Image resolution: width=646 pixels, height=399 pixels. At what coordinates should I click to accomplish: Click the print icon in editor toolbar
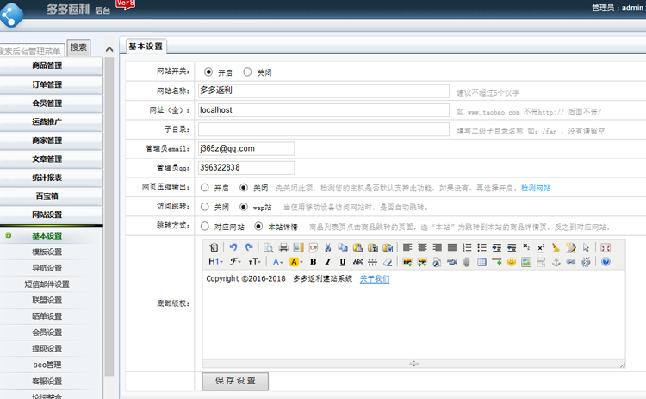(x=283, y=247)
